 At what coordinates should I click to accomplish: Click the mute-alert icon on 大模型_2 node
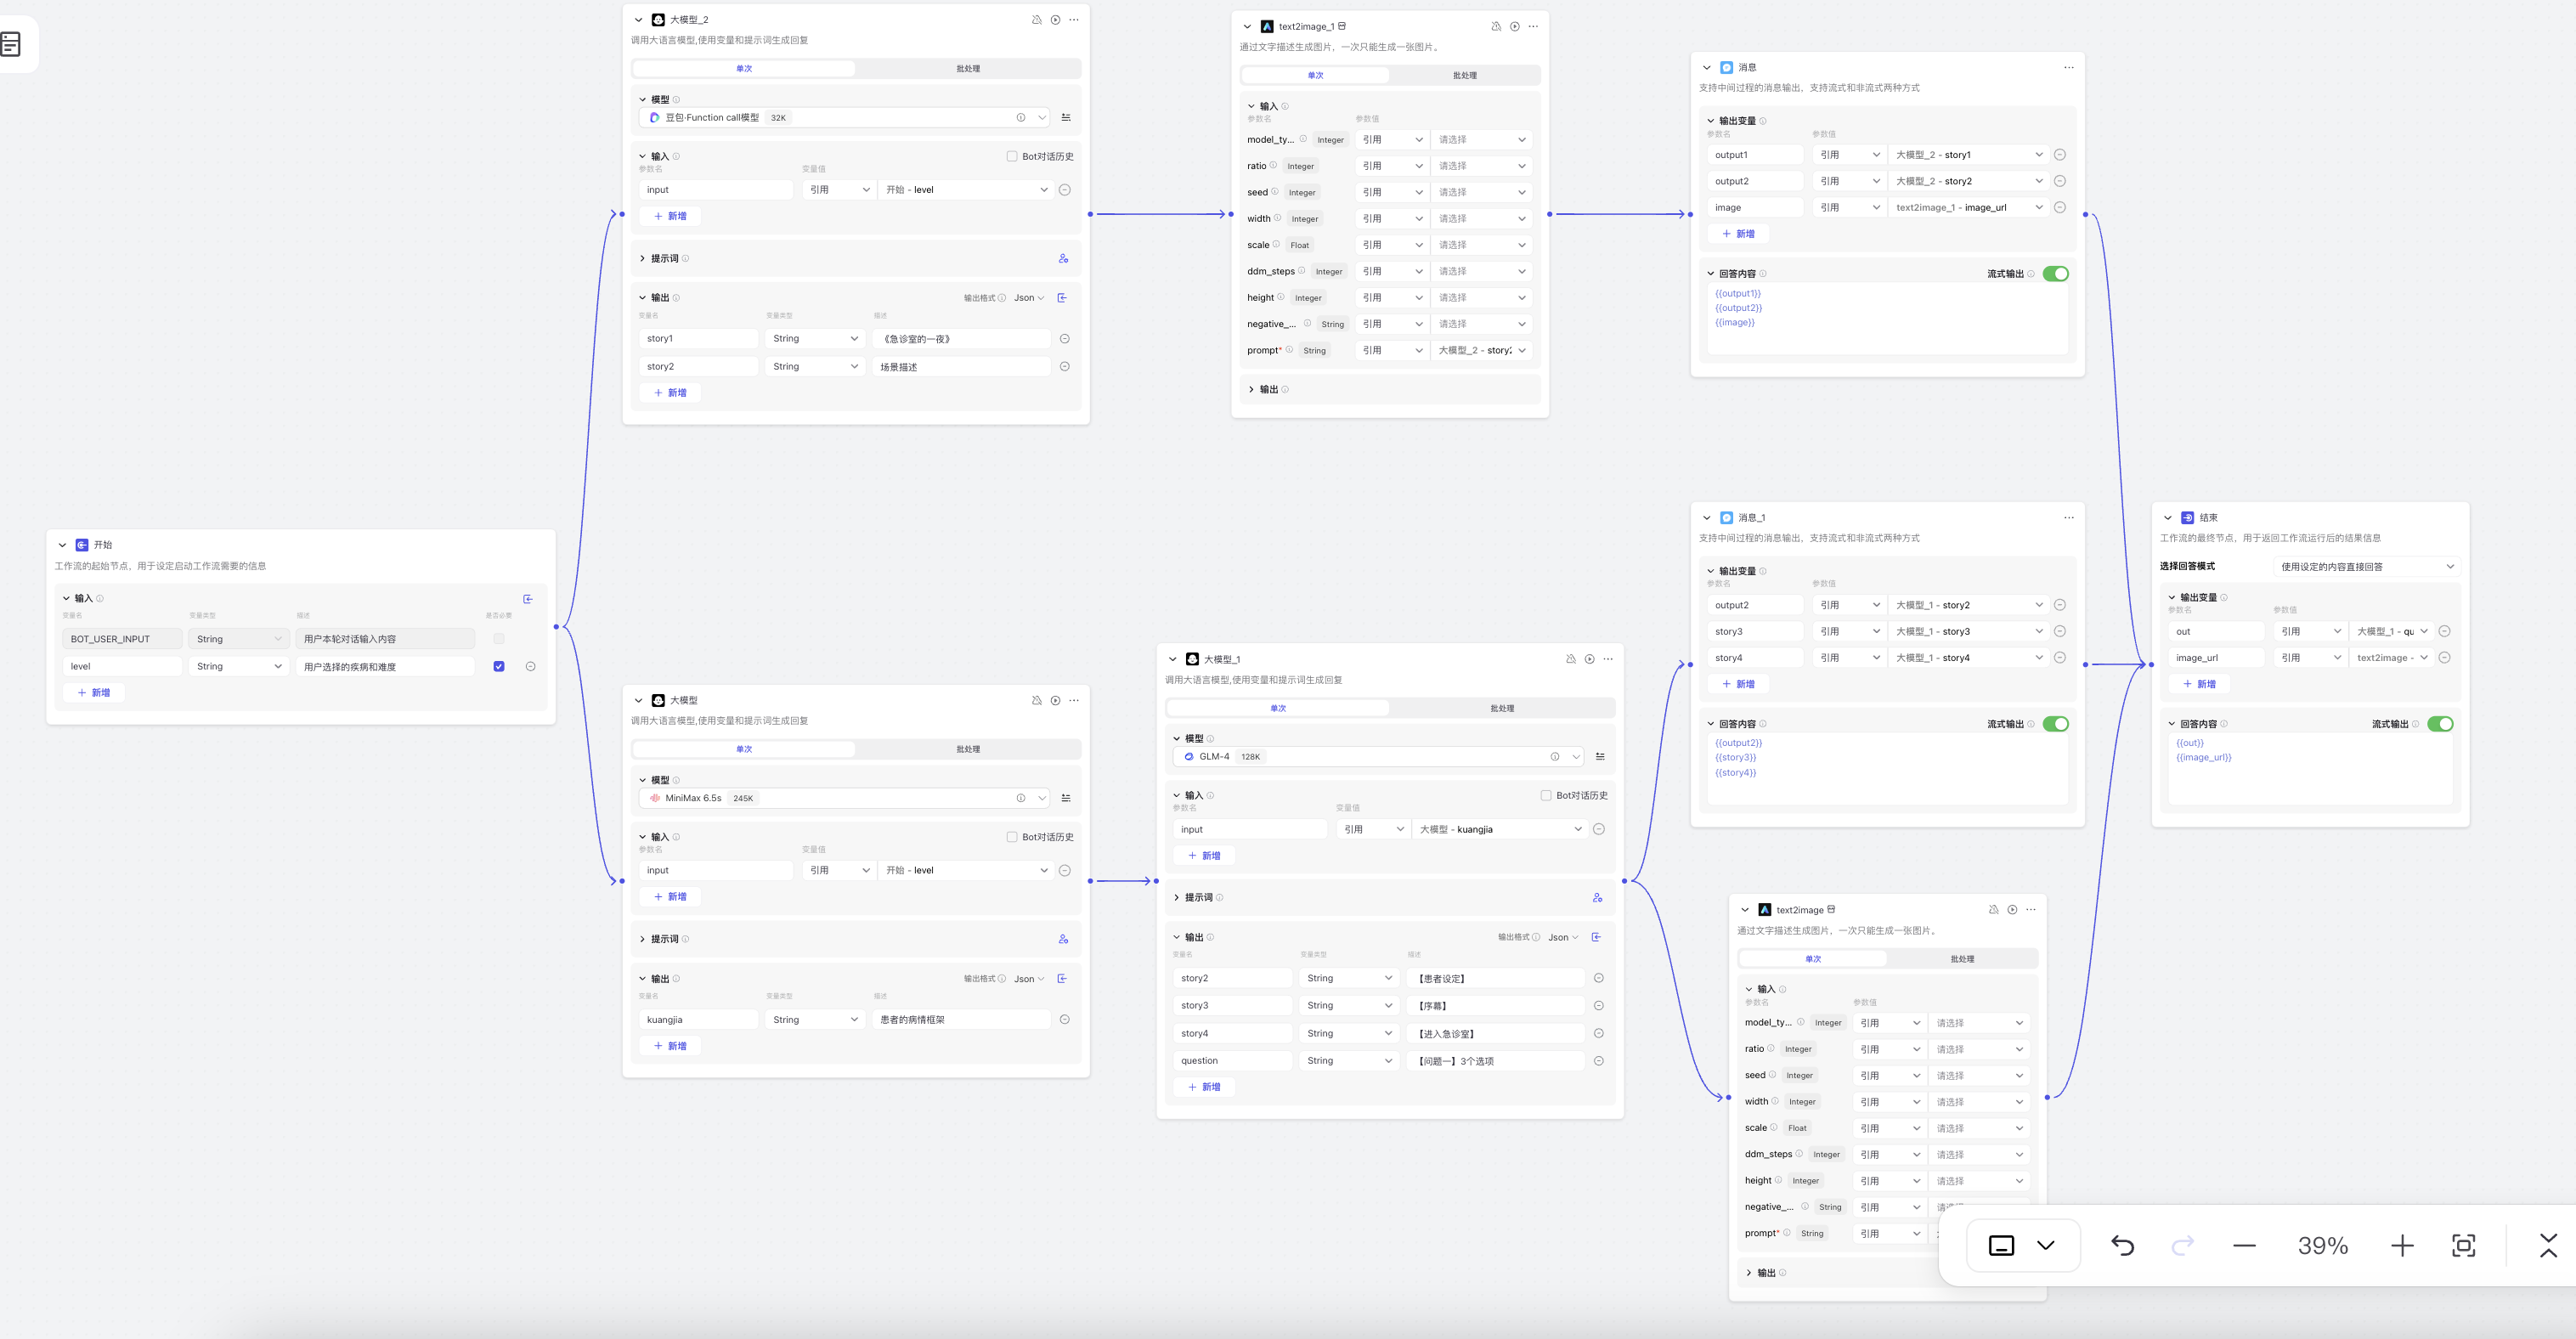click(x=1036, y=20)
